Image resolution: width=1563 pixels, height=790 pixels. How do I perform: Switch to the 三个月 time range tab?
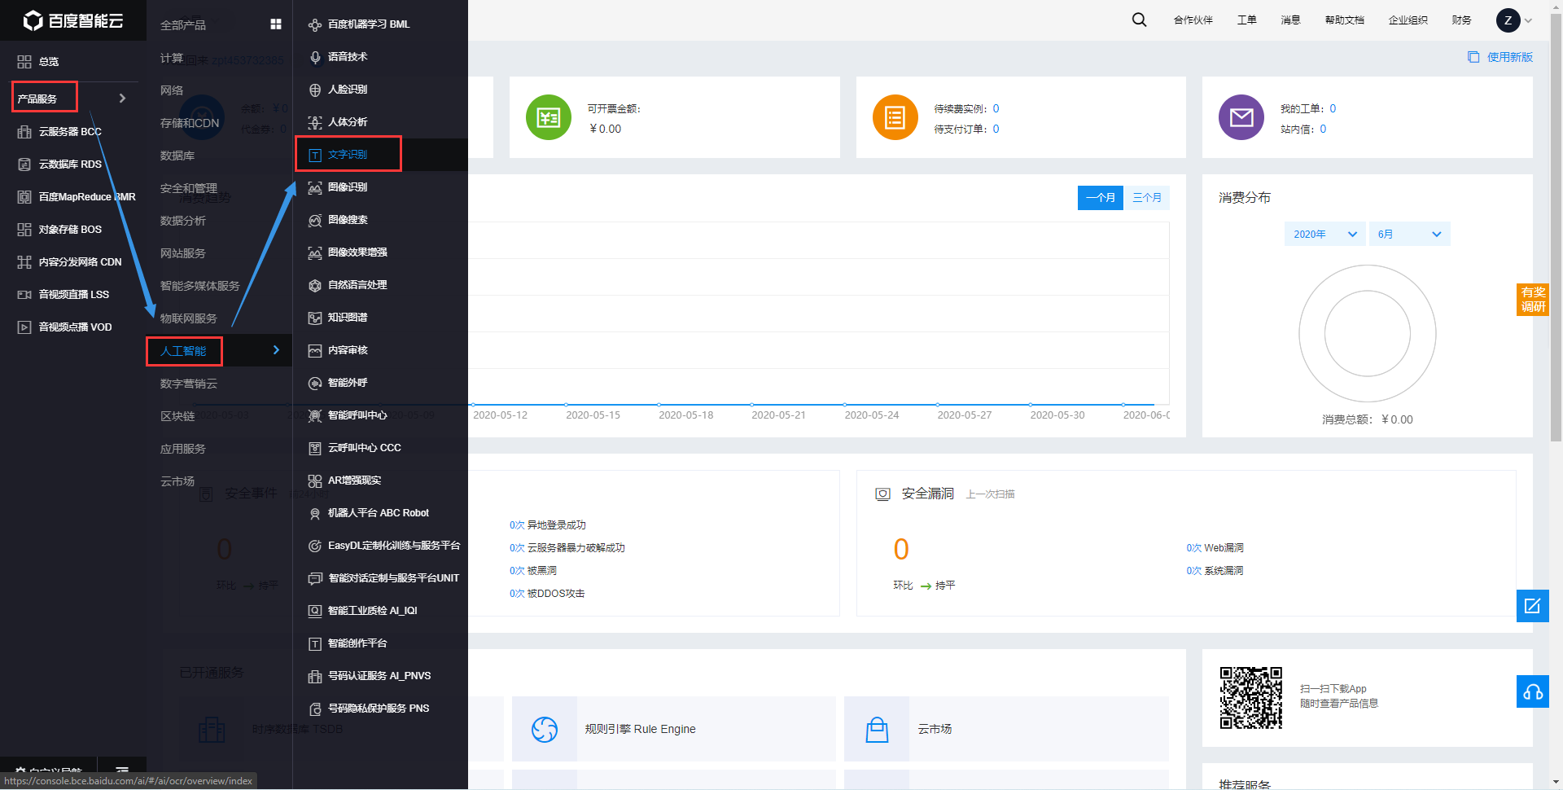(1147, 197)
